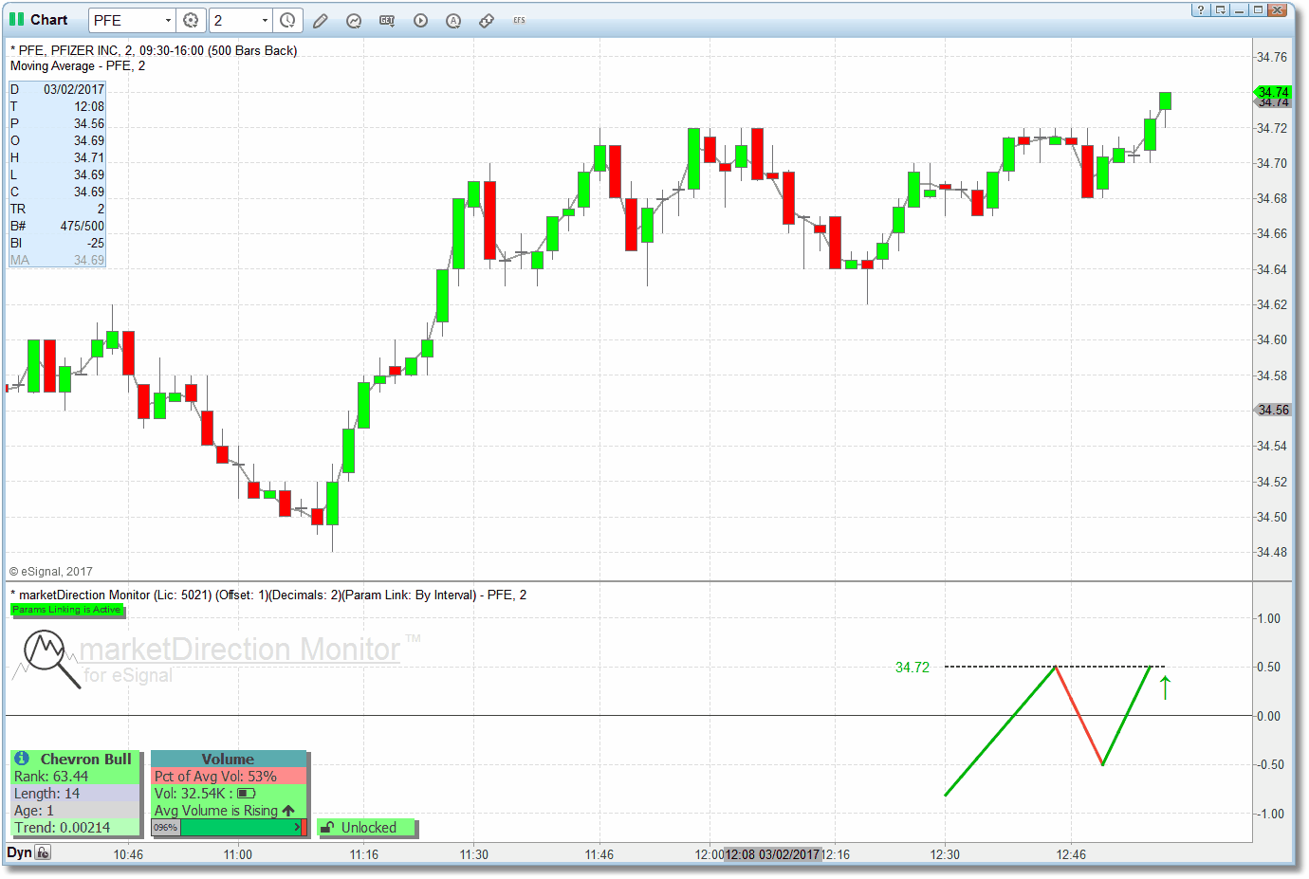Click the Moving Average - PFE, 2 label
The width and height of the screenshot is (1309, 879).
click(78, 65)
